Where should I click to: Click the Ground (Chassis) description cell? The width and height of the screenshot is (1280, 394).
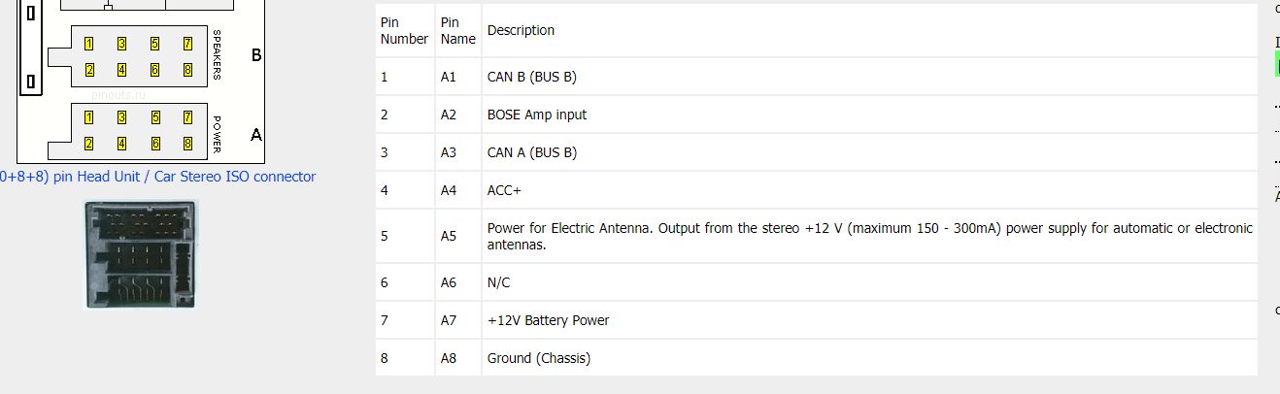point(869,358)
